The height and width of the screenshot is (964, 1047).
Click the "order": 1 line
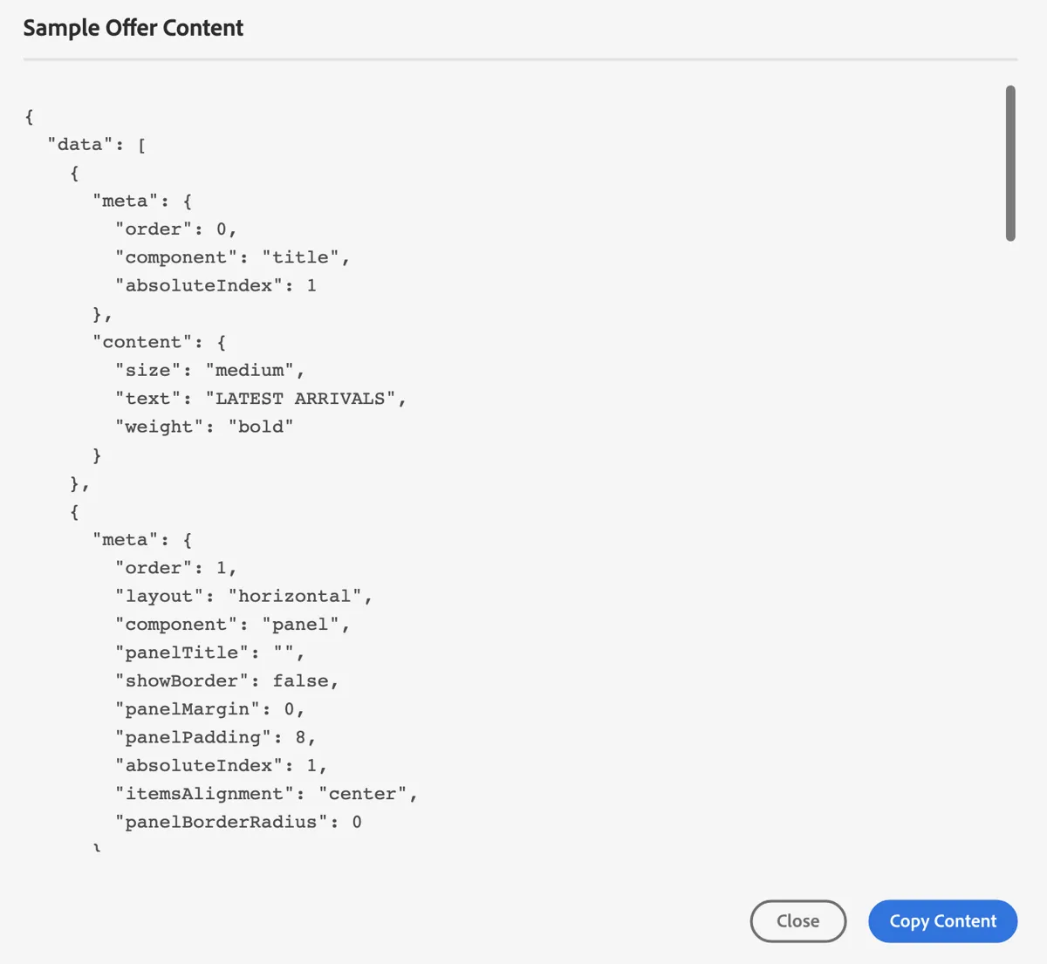[176, 568]
